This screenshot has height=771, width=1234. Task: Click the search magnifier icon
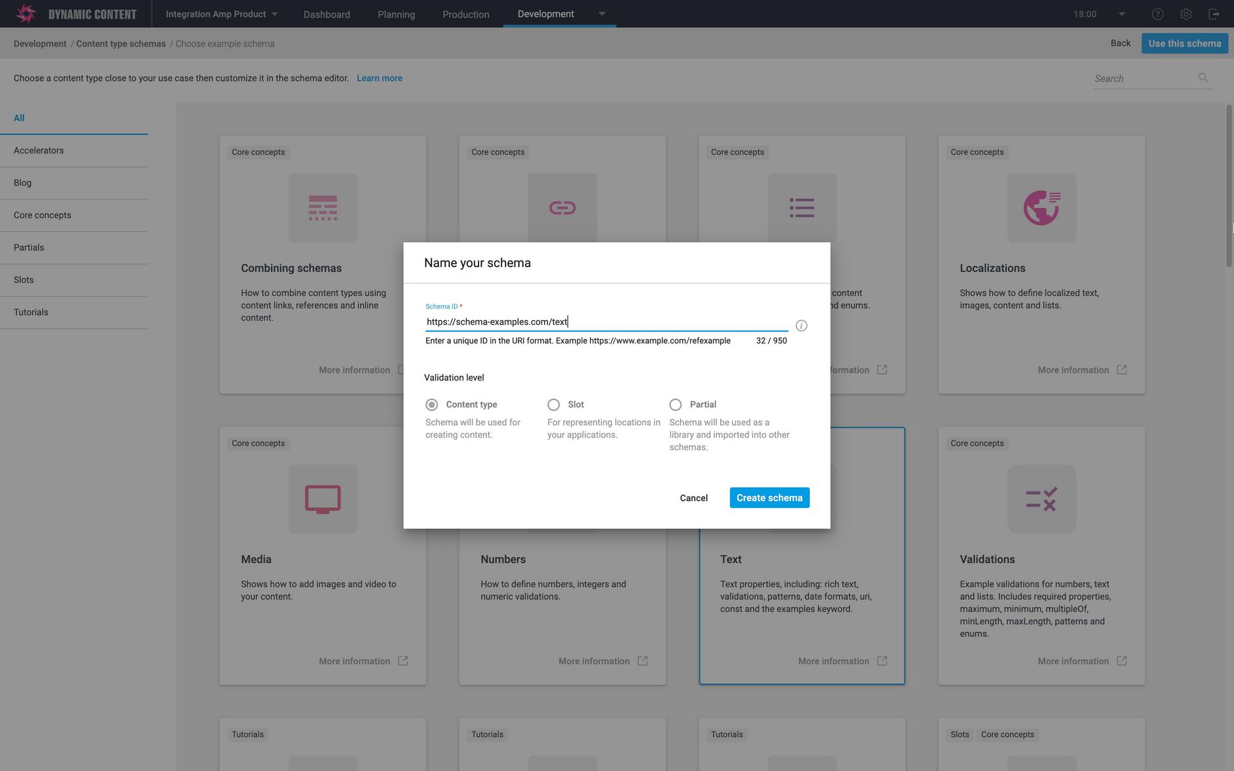click(x=1203, y=78)
